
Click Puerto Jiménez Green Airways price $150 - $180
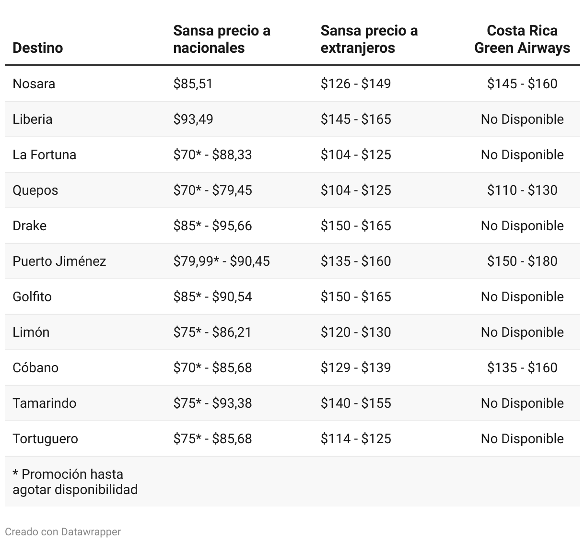(522, 261)
